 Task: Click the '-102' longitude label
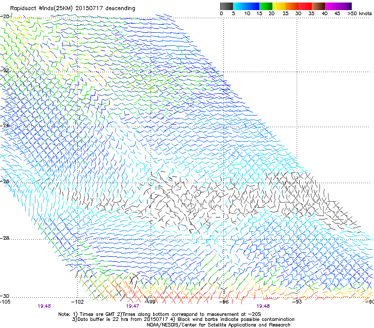pos(77,302)
